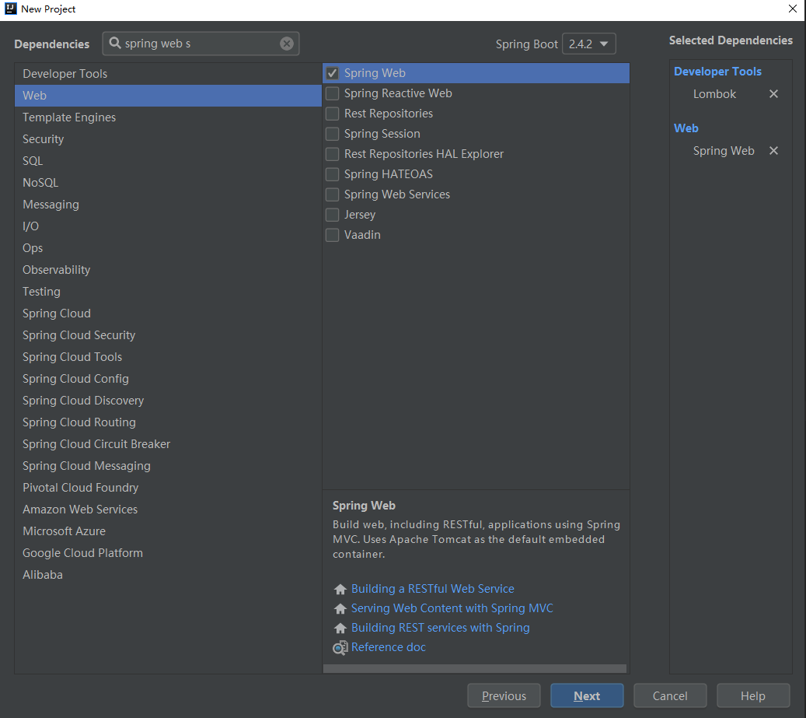Choose the Developer Tools category
806x718 pixels.
click(65, 74)
